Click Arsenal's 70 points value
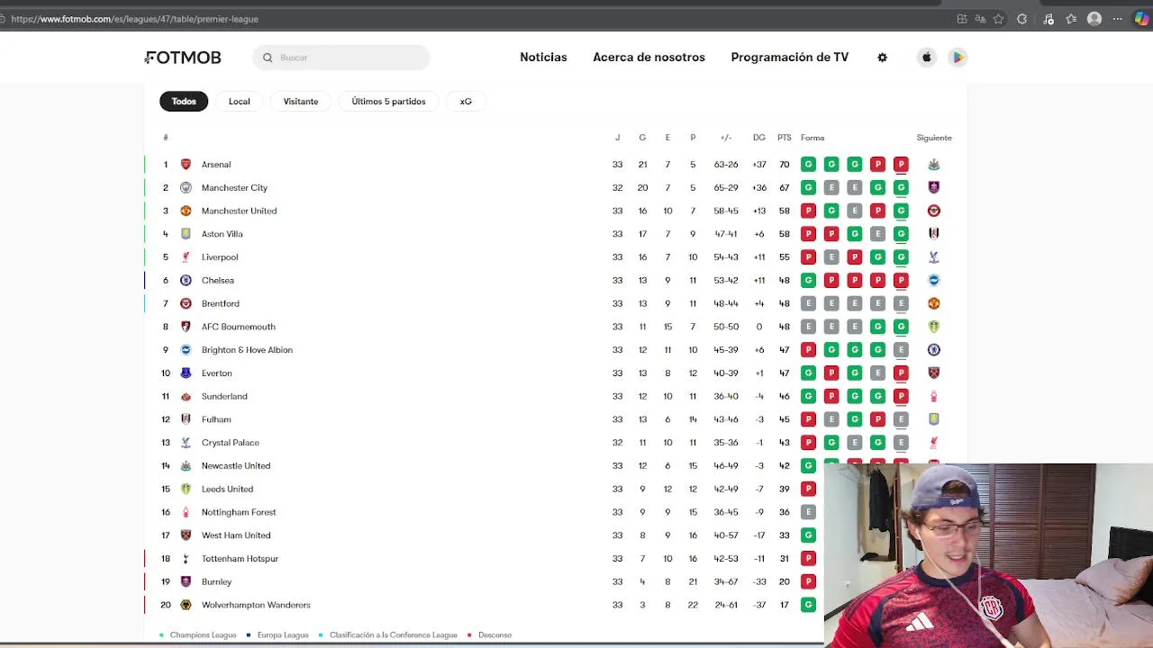1153x648 pixels. (785, 165)
